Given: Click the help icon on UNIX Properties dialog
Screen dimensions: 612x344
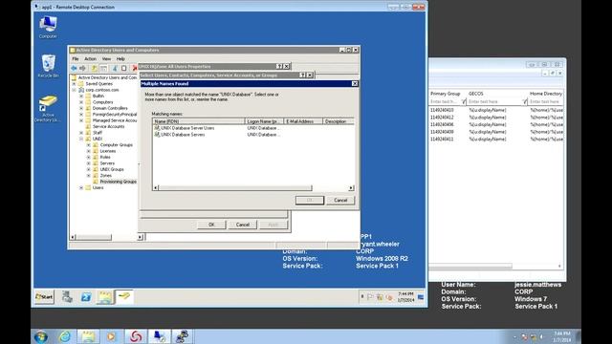Looking at the screenshot, I should click(x=279, y=66).
